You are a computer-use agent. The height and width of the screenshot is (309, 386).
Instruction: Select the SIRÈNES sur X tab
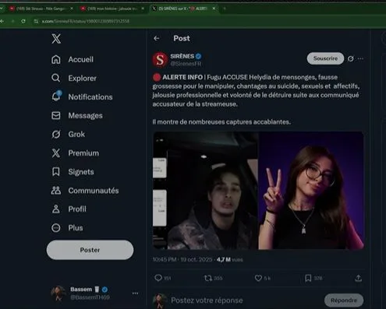183,9
